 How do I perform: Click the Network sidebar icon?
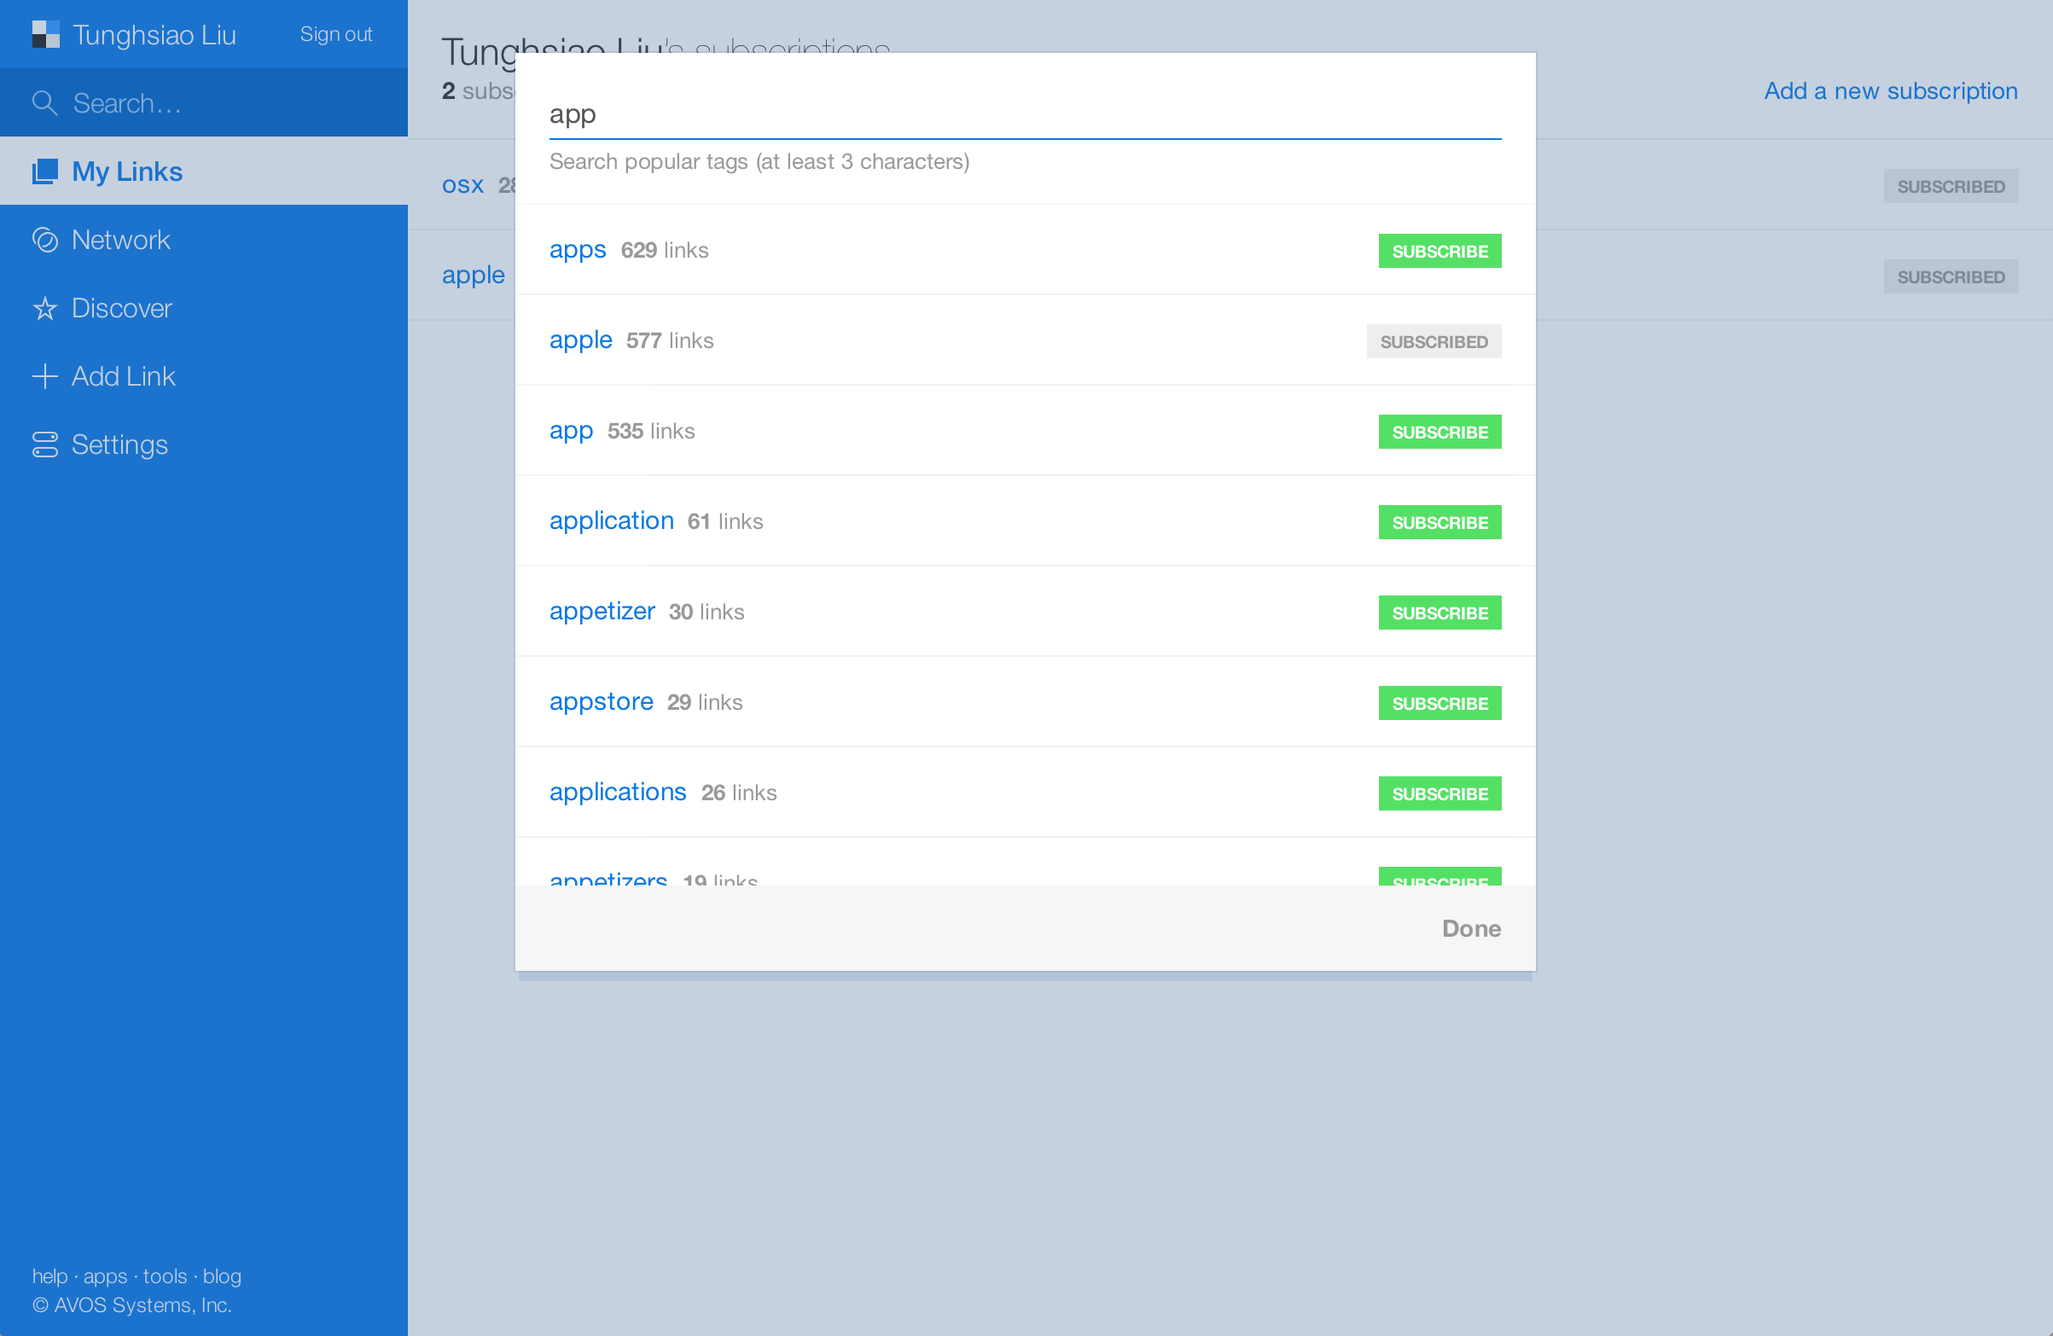(x=44, y=240)
